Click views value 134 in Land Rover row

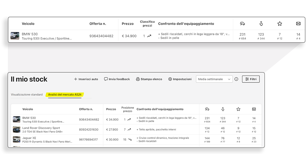207,128
